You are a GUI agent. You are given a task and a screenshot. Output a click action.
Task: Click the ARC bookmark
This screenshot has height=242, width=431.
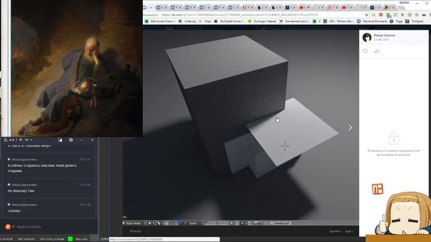click(338, 21)
